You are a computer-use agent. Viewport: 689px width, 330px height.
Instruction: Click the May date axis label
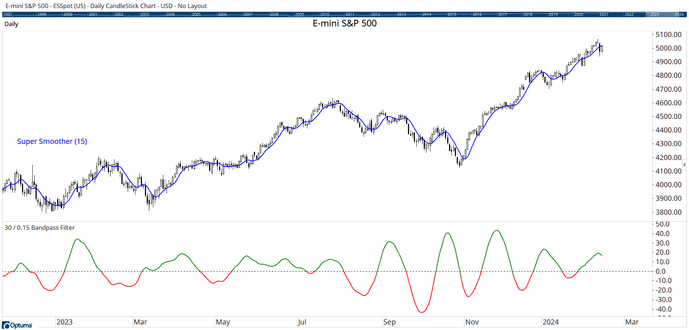pyautogui.click(x=223, y=322)
